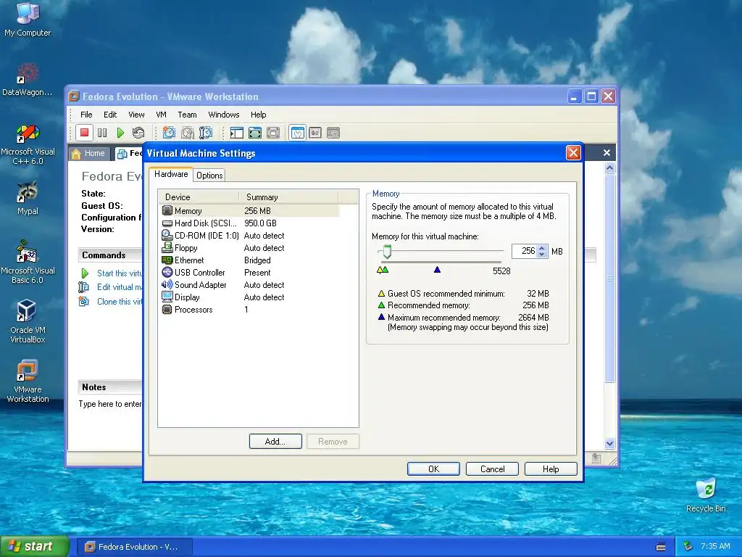742x557 pixels.
Task: Click the Full Screen toolbar icon
Action: (x=254, y=133)
